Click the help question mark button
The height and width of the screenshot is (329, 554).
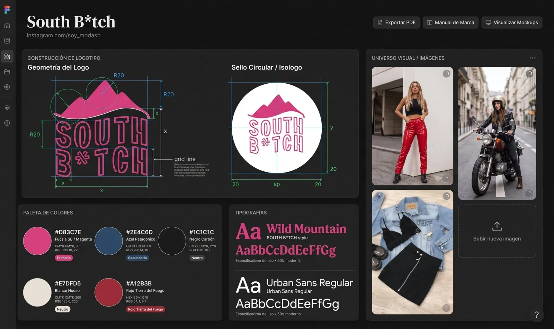tap(536, 314)
